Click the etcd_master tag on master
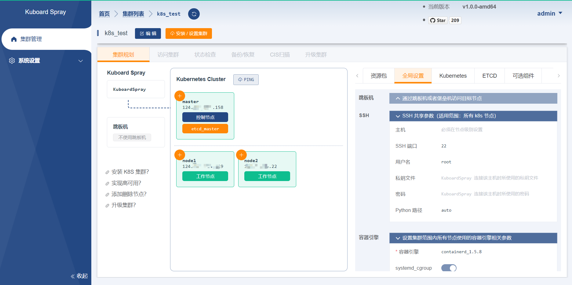 coord(205,129)
